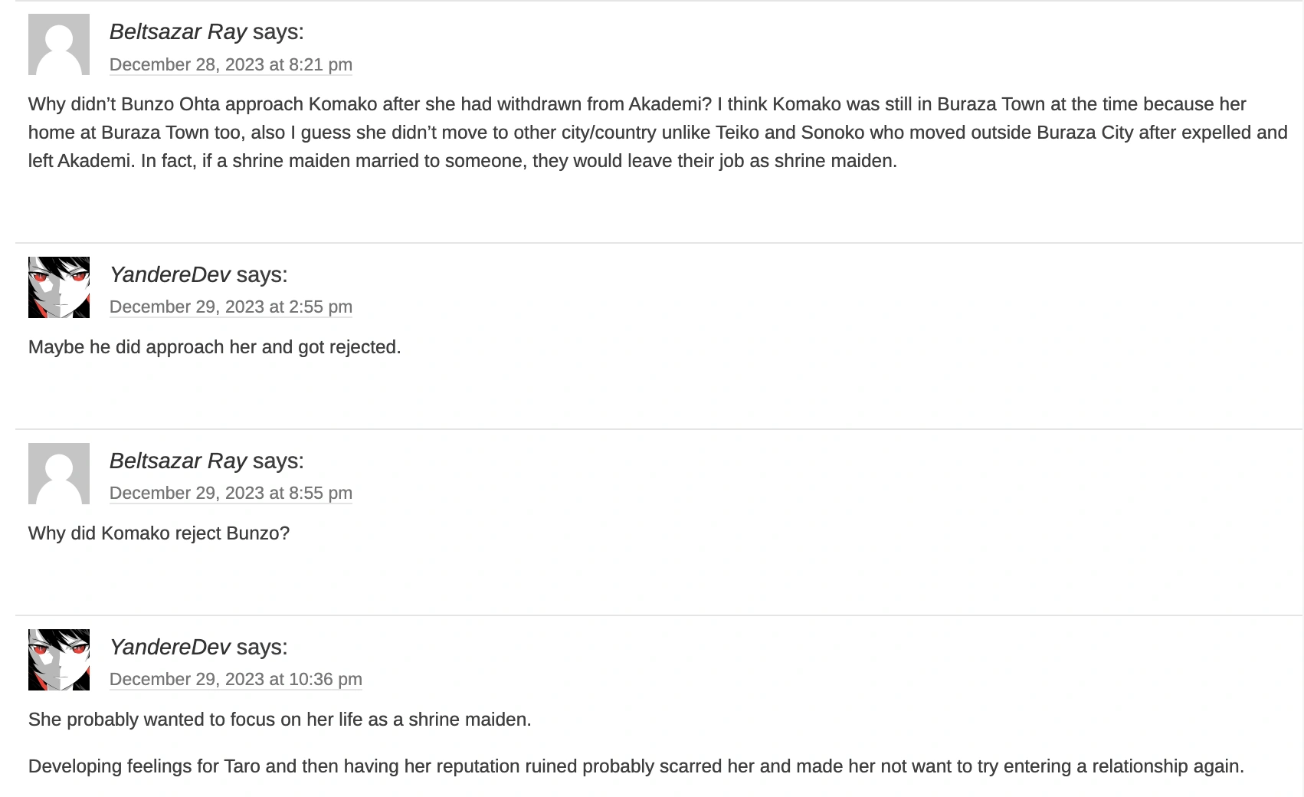Click YandereDev's avatar on the 10:36 pm comment
Image resolution: width=1304 pixels, height=797 pixels.
59,660
